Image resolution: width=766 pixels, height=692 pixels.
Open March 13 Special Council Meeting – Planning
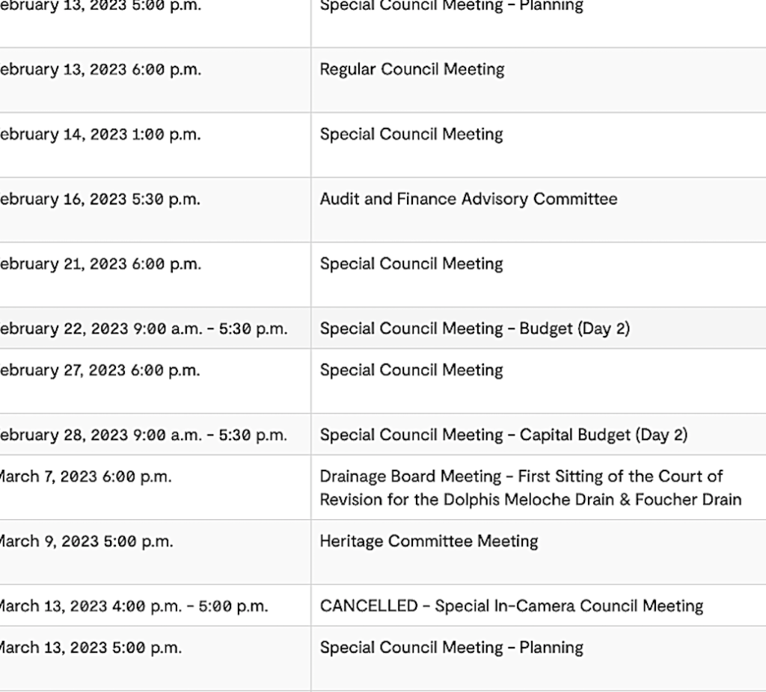[x=451, y=647]
